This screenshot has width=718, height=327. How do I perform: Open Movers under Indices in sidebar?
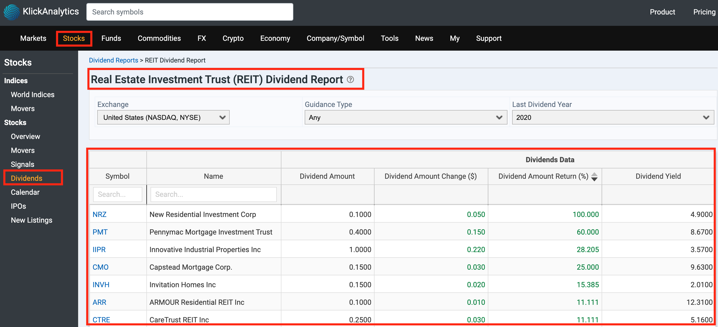tap(23, 108)
